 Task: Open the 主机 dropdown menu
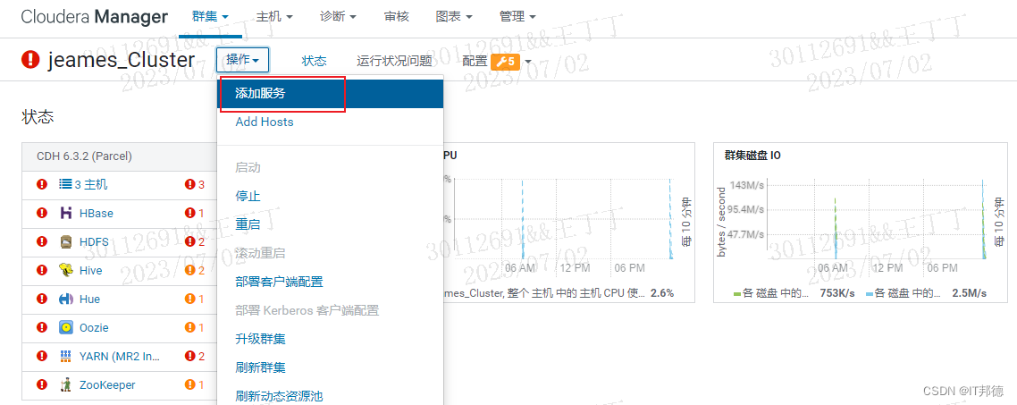tap(274, 16)
